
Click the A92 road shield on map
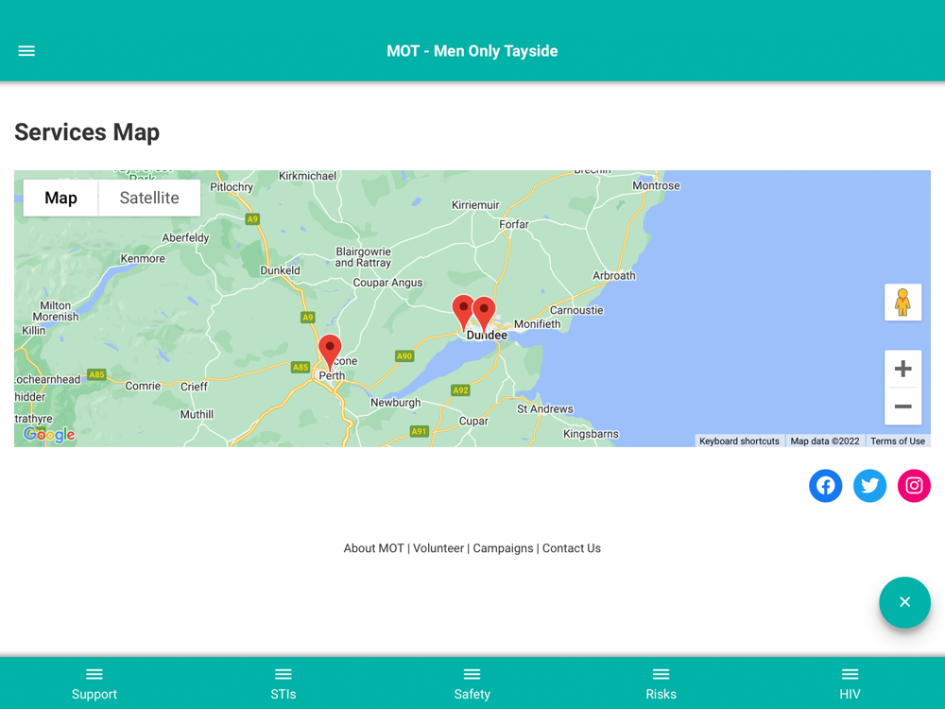click(460, 390)
